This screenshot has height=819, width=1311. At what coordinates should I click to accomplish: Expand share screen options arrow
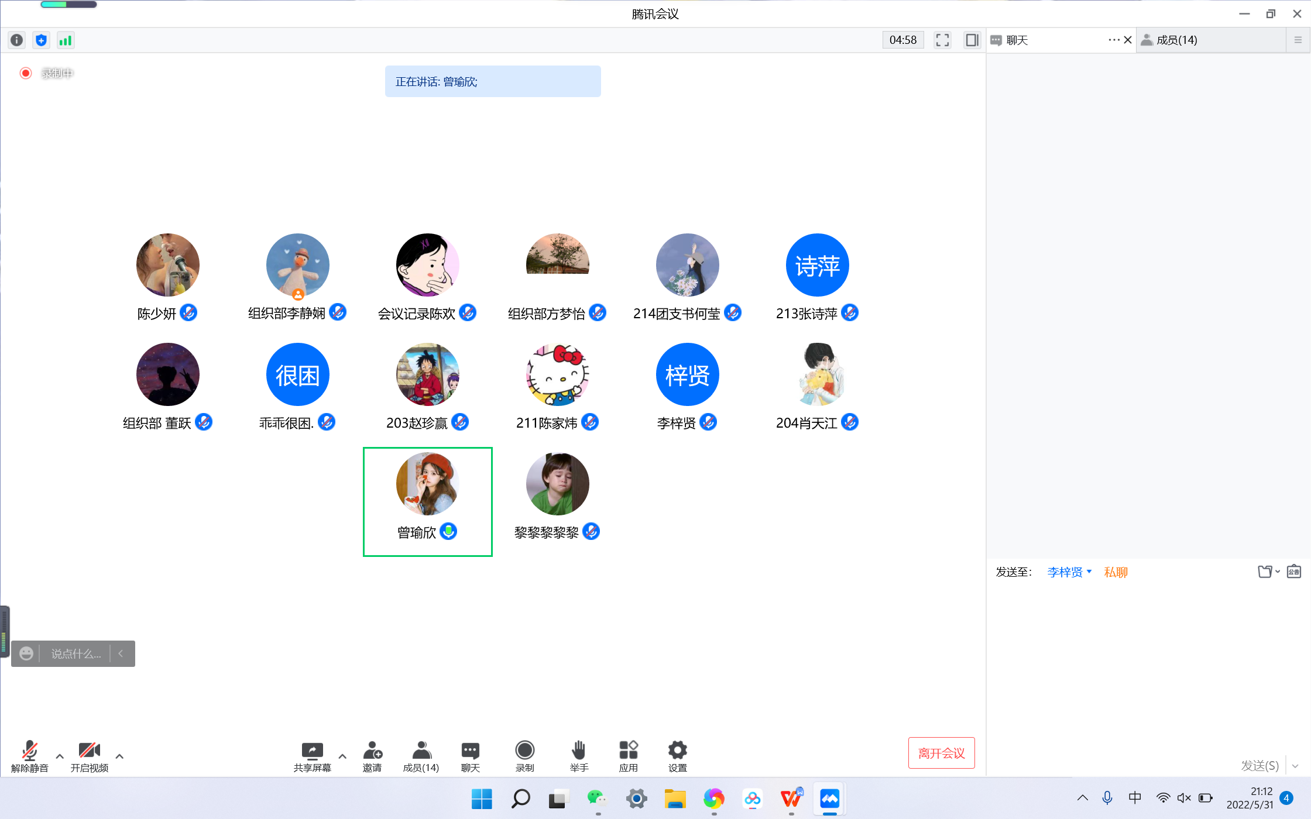(342, 756)
